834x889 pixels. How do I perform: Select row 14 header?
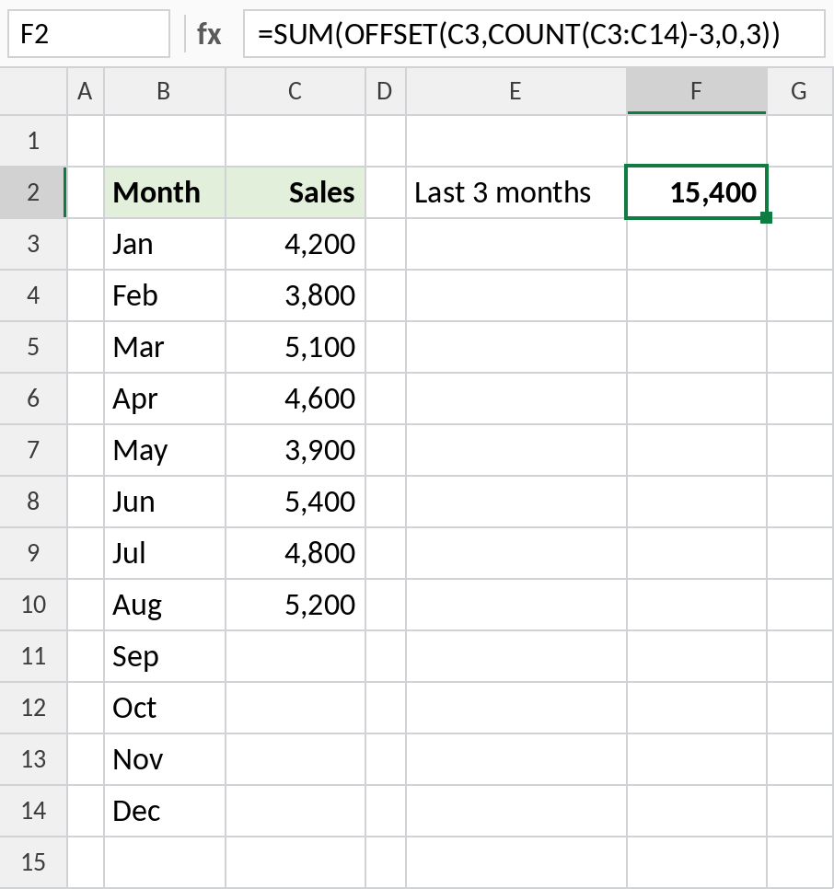coord(33,812)
